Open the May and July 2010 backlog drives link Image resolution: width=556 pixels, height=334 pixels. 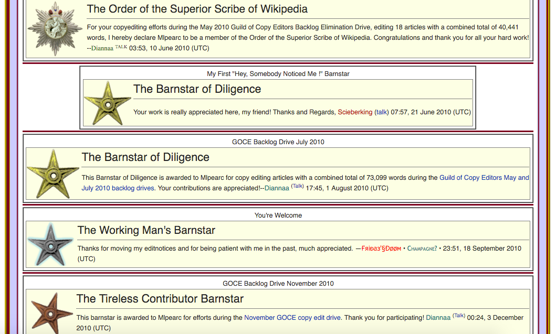click(306, 183)
